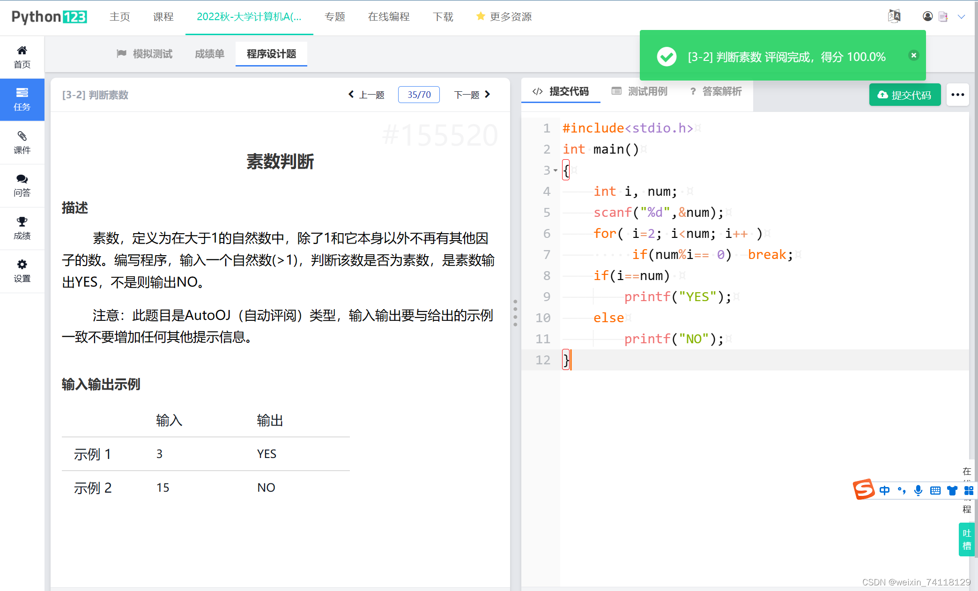Click the #include<stdio.h> code line

pos(628,128)
